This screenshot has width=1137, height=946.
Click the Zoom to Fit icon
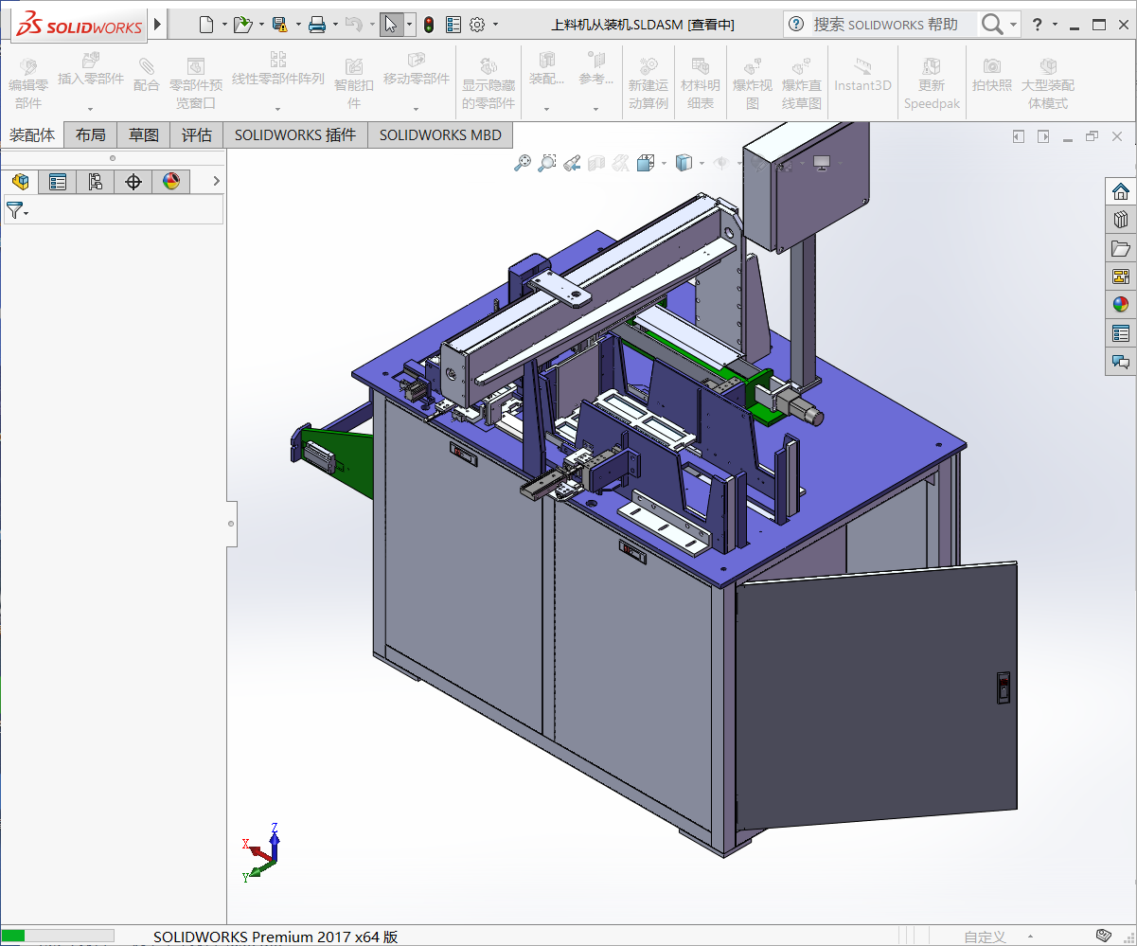tap(522, 164)
